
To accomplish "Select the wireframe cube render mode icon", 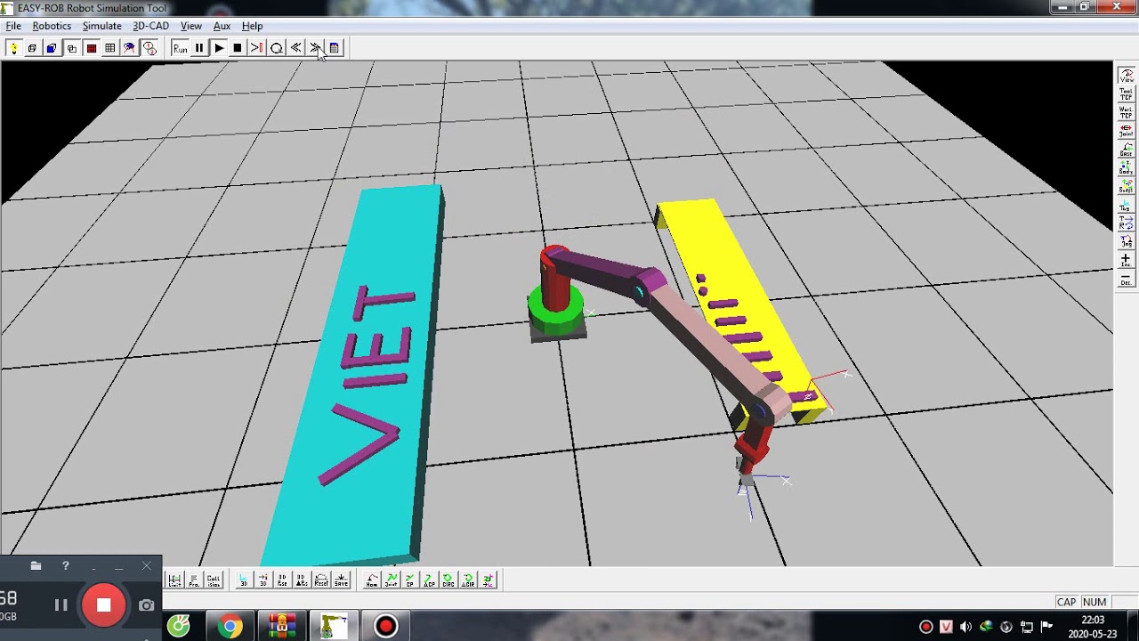I will (x=32, y=48).
